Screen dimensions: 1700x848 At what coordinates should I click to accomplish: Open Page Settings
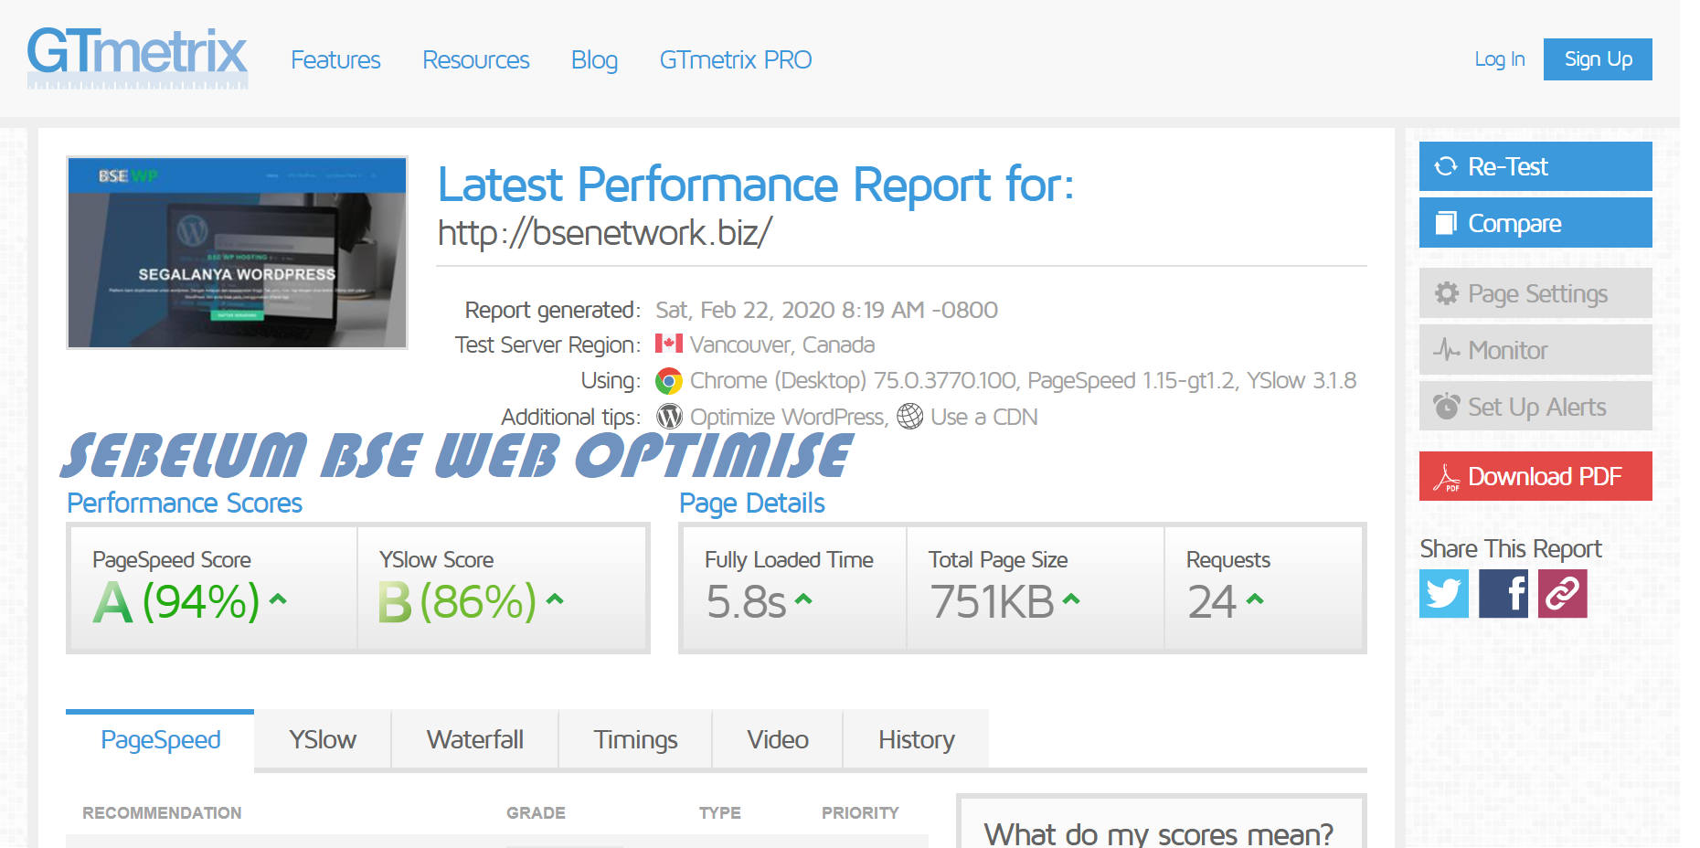point(1535,293)
